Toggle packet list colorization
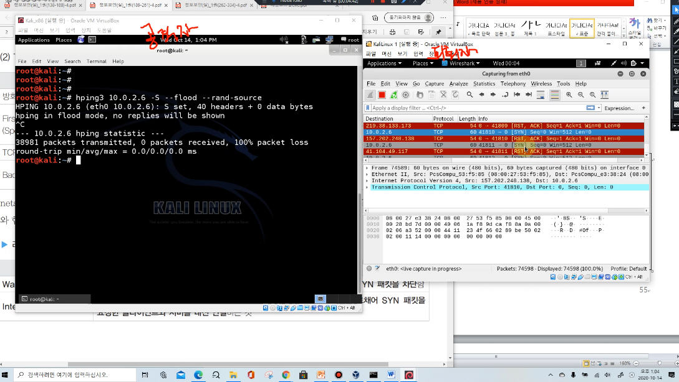The height and width of the screenshot is (382, 679). click(x=555, y=95)
